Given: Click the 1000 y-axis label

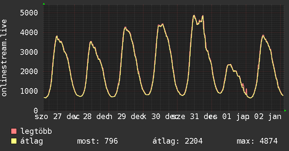Looking at the screenshot, I should [x=29, y=91].
